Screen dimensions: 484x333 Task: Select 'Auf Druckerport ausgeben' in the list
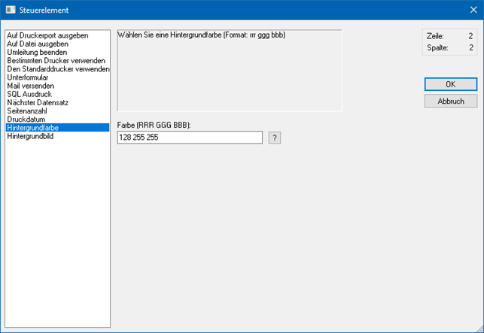coord(47,35)
